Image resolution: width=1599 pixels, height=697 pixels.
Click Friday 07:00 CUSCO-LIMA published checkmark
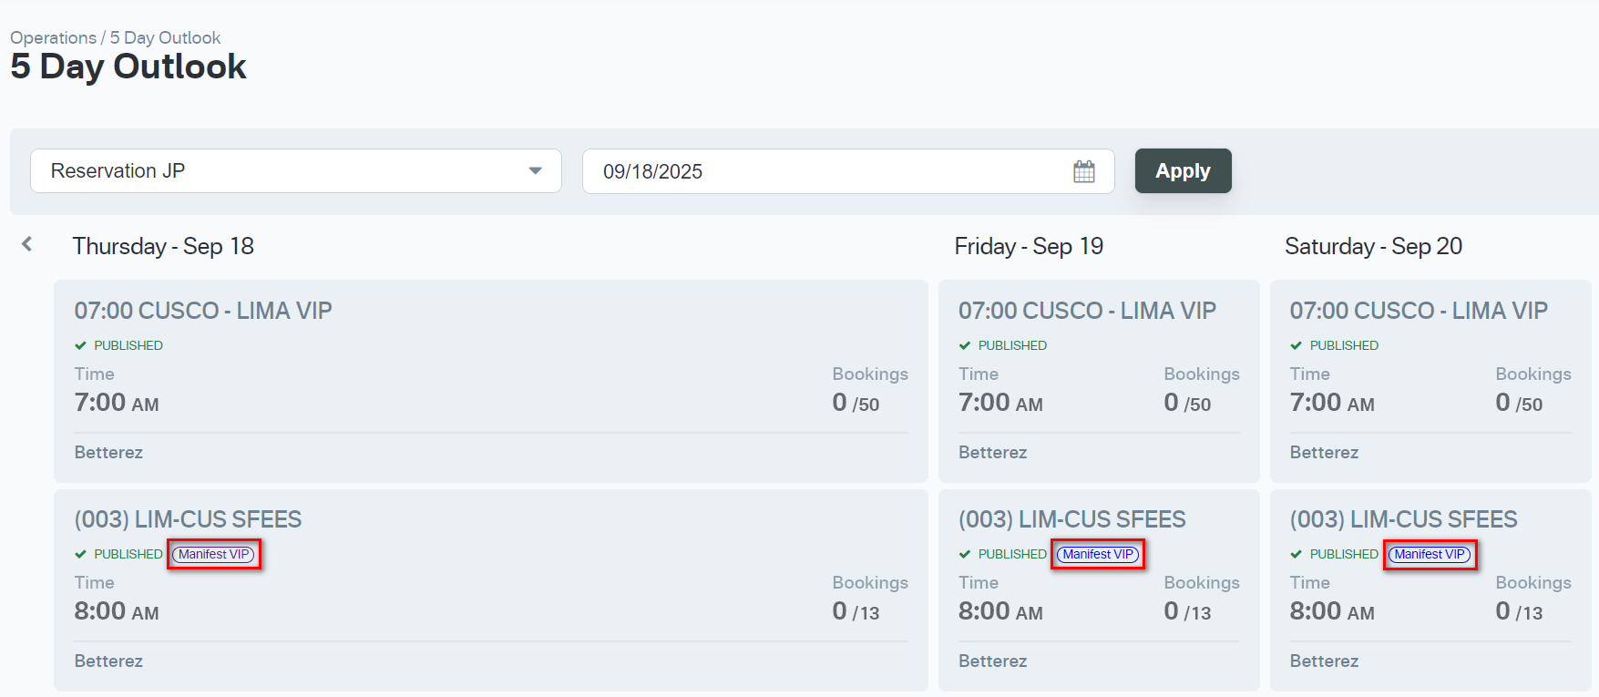965,345
